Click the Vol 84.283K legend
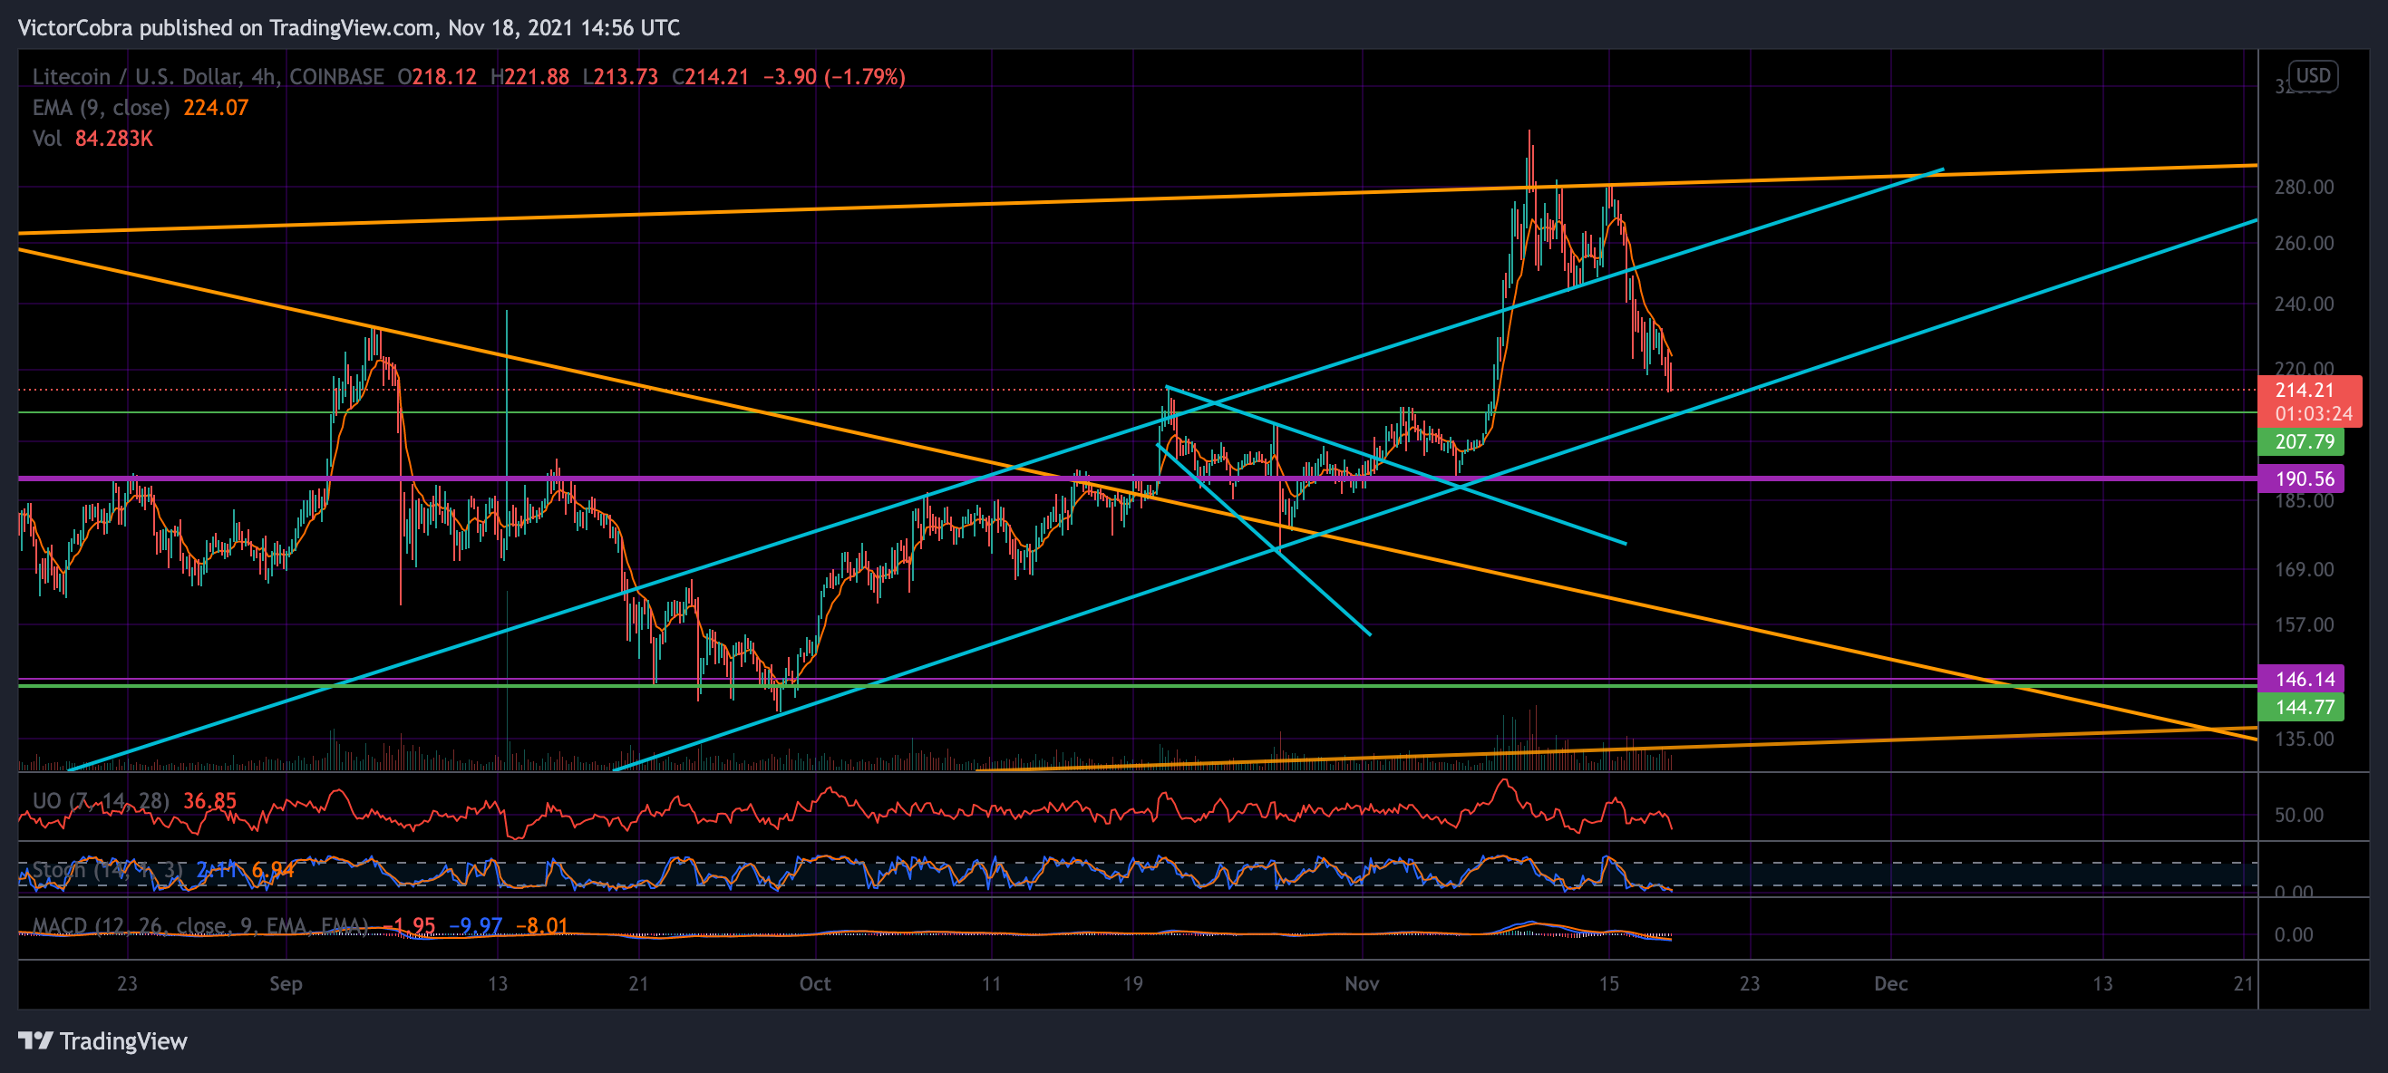 92,139
